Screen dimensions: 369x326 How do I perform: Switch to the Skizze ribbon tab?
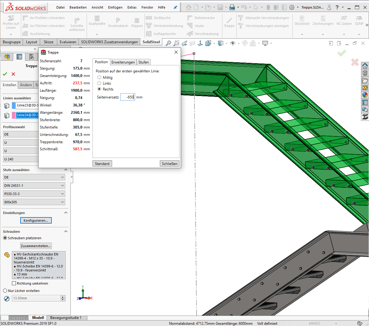pos(48,42)
